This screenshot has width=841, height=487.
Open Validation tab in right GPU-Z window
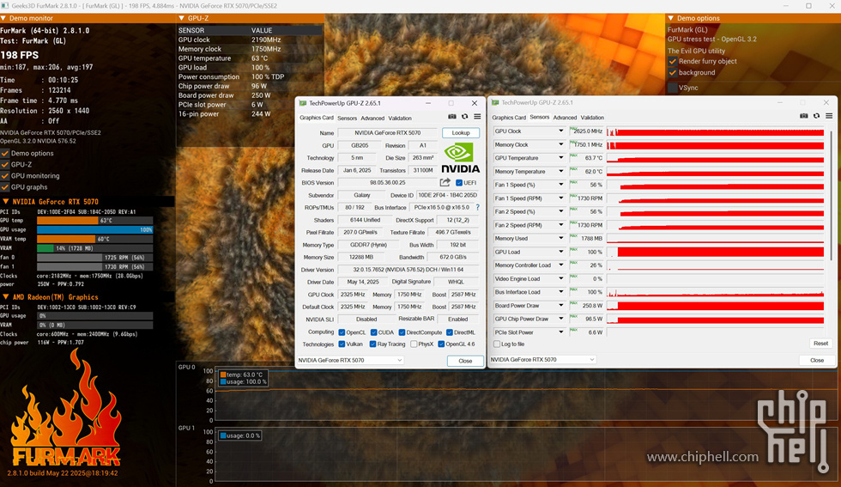pyautogui.click(x=592, y=118)
